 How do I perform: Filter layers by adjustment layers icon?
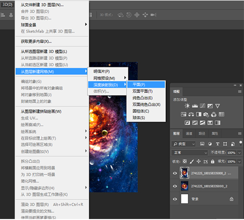coord(210,144)
